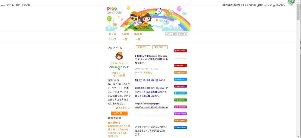The image size is (301, 138).
Task: Click the ひとみとジョージ profile avatar
Action: (119, 56)
